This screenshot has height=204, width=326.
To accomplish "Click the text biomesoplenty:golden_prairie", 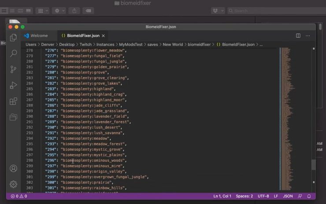I will point(95,67).
